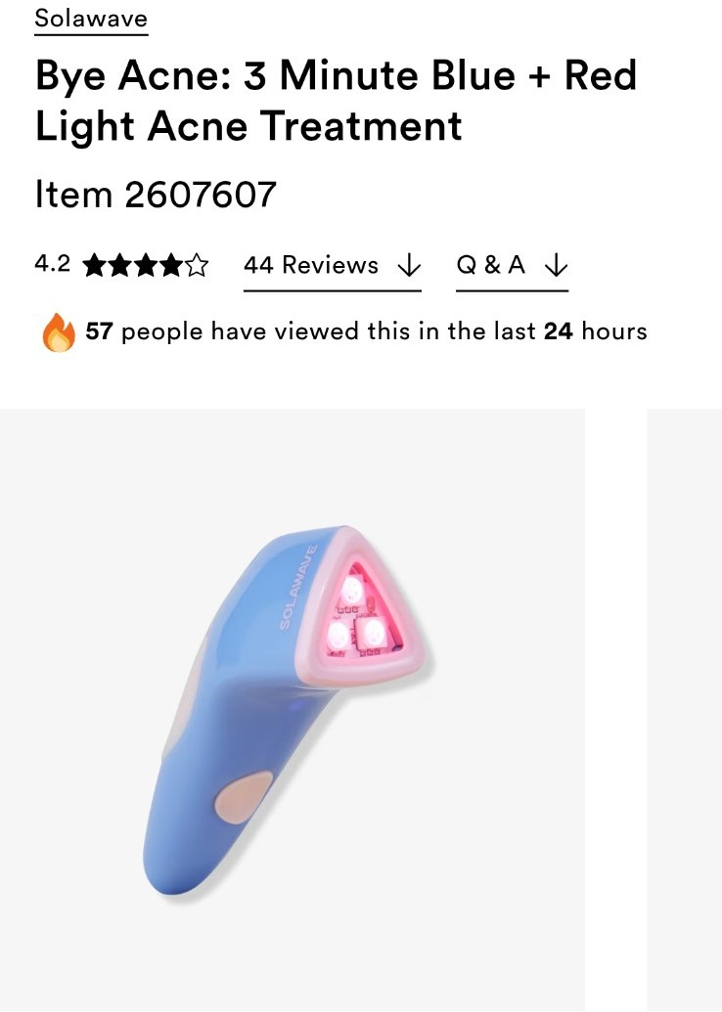Click the third filled rating star

point(146,265)
